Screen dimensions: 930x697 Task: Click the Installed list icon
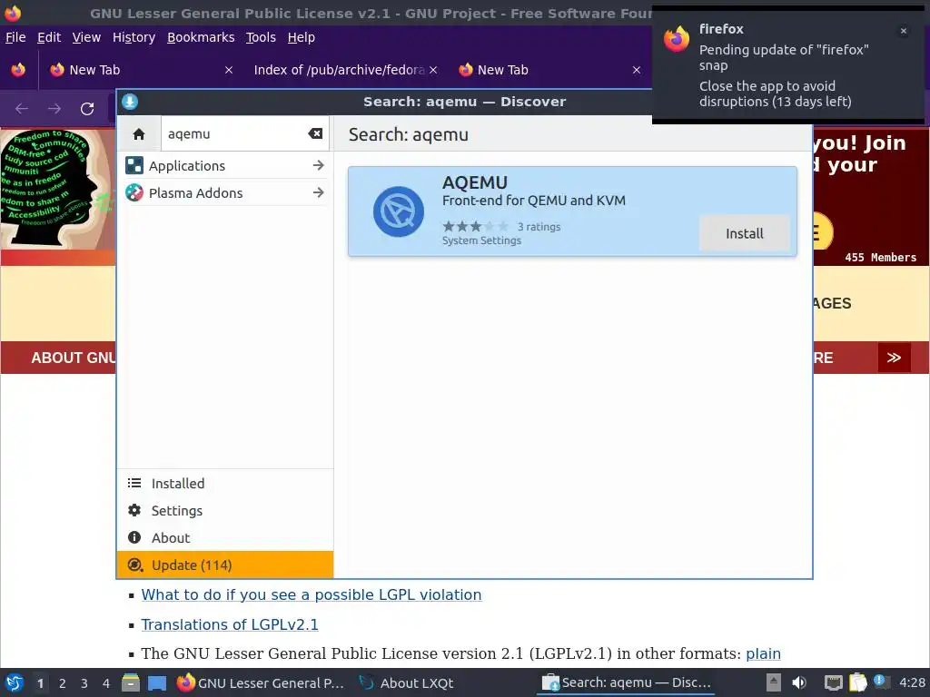(x=134, y=483)
